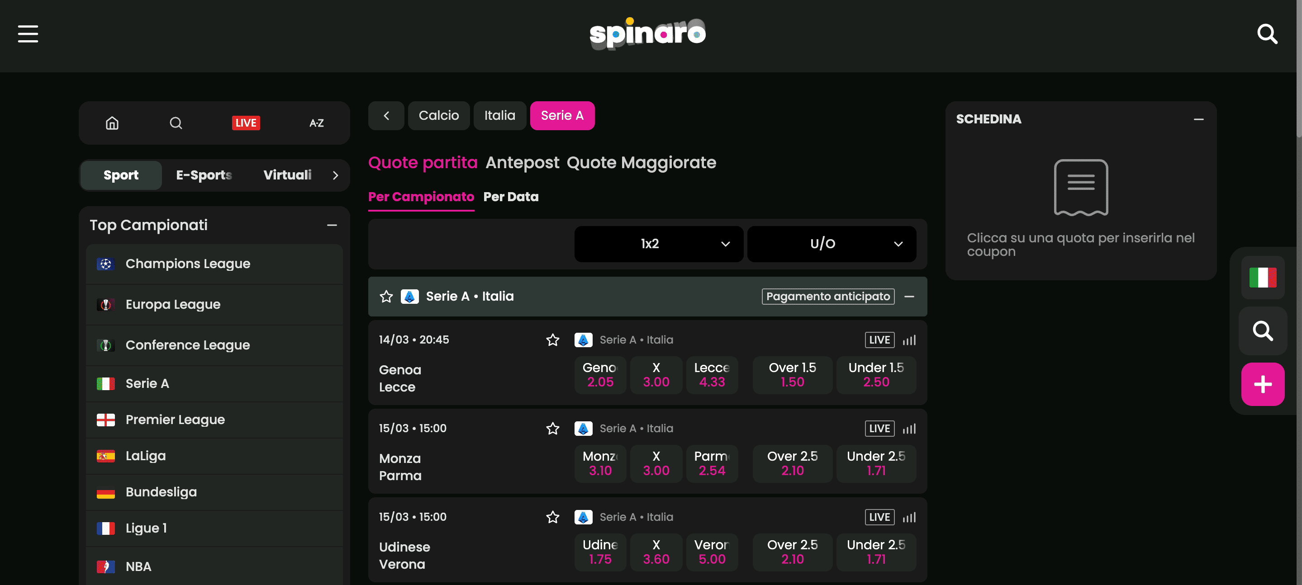This screenshot has height=585, width=1302.
Task: Favorite the Monza Parma match star
Action: [552, 429]
